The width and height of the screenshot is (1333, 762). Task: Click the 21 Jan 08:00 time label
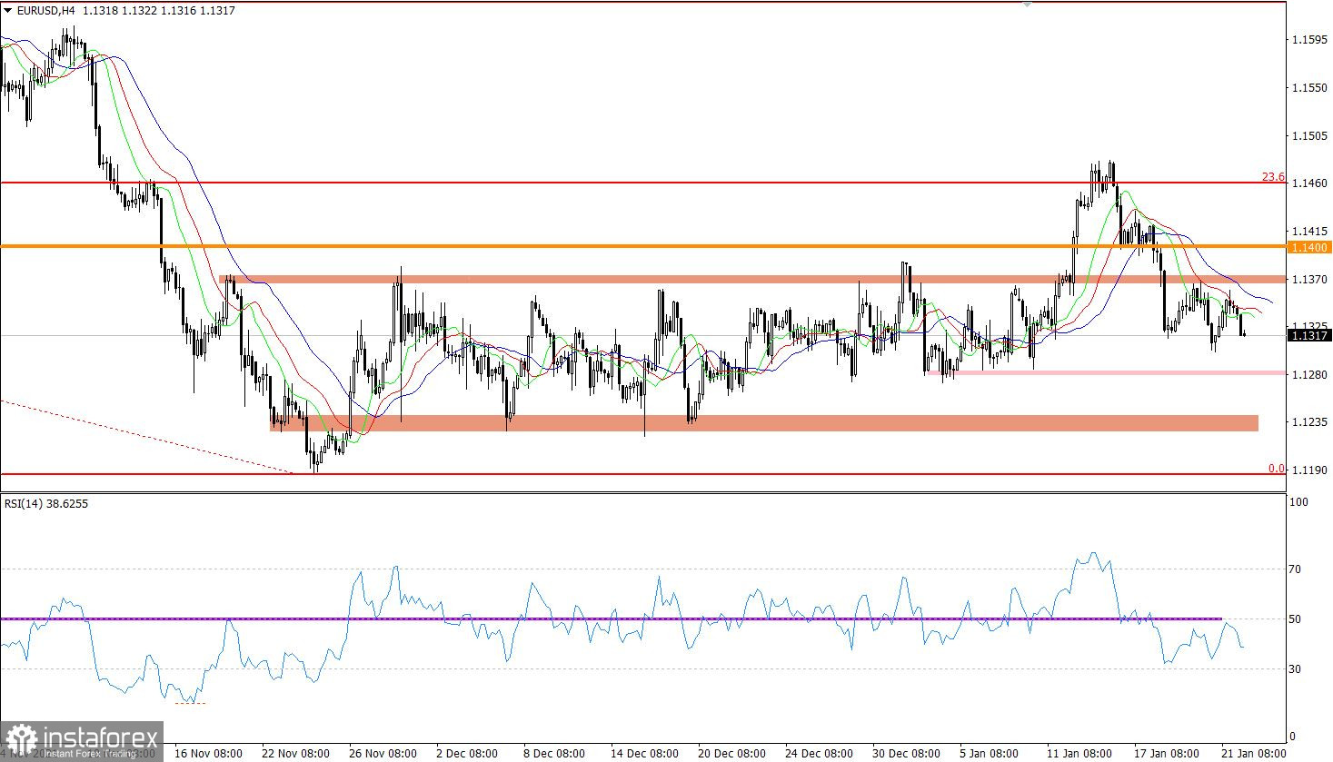(x=1253, y=754)
